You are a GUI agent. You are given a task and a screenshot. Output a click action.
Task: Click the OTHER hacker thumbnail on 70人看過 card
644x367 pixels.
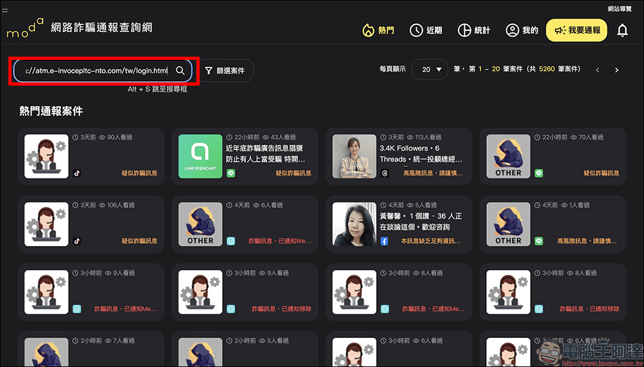click(509, 156)
